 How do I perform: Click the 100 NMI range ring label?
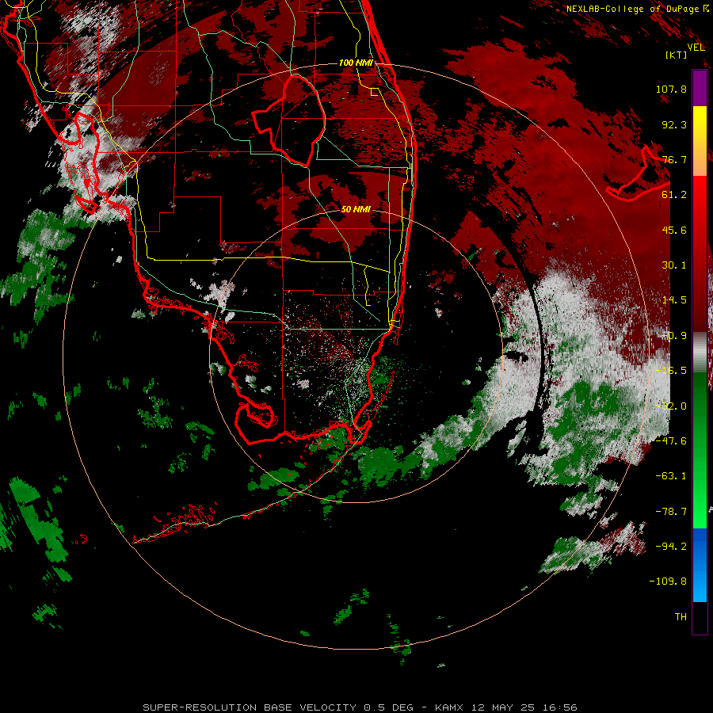click(x=356, y=63)
